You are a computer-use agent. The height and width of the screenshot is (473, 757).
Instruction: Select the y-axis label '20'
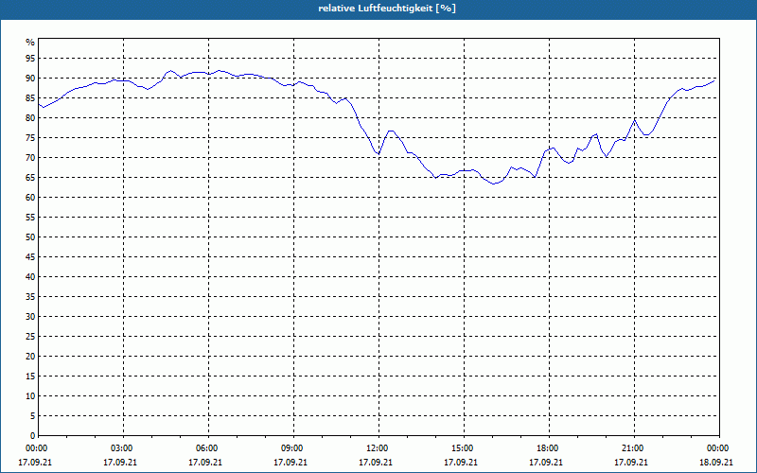pos(30,357)
